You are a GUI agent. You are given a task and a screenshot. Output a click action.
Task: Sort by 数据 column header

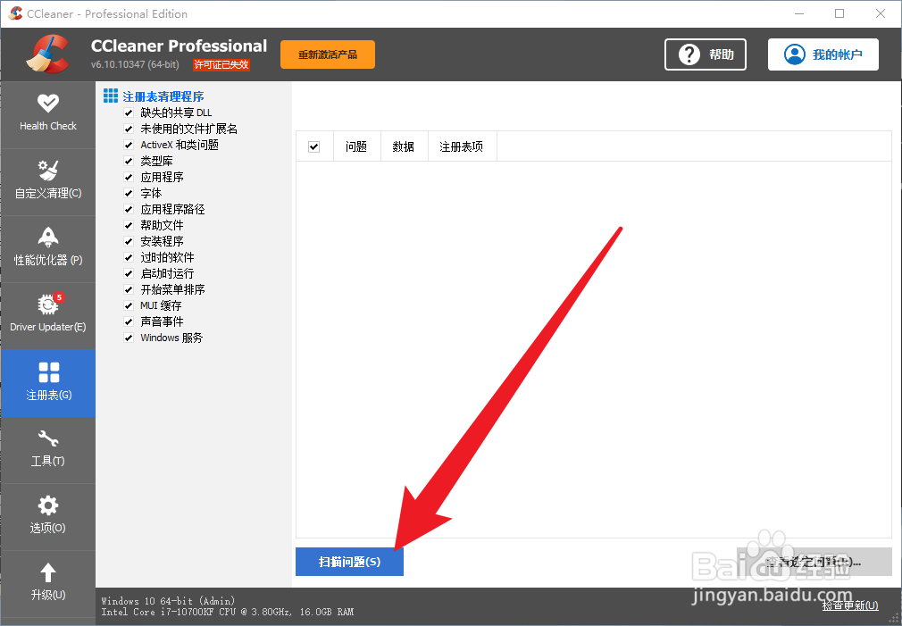click(x=405, y=146)
